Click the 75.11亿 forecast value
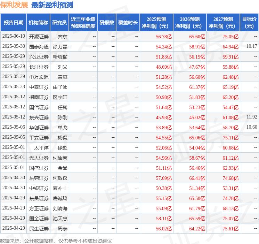This screenshot has height=244, width=259. tap(230, 138)
